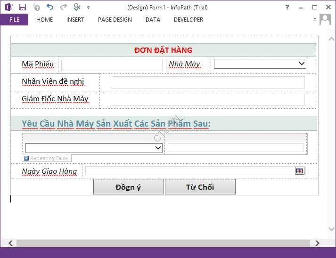Click the user account avatar icon
This screenshot has height=258, width=336.
pyautogui.click(x=325, y=19)
